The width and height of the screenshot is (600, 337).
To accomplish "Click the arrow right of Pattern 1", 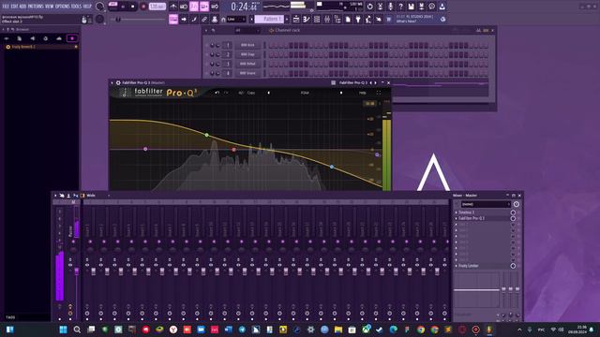I will coord(287,19).
